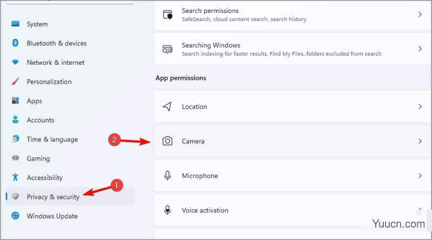The image size is (432, 240).
Task: Click the Search permissions shield icon
Action: pos(167,15)
